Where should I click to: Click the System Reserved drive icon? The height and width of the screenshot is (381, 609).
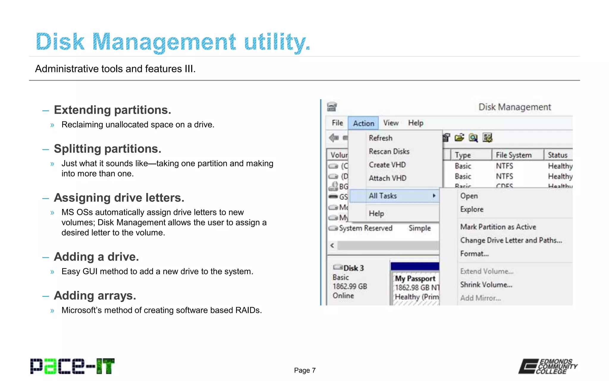coord(333,228)
